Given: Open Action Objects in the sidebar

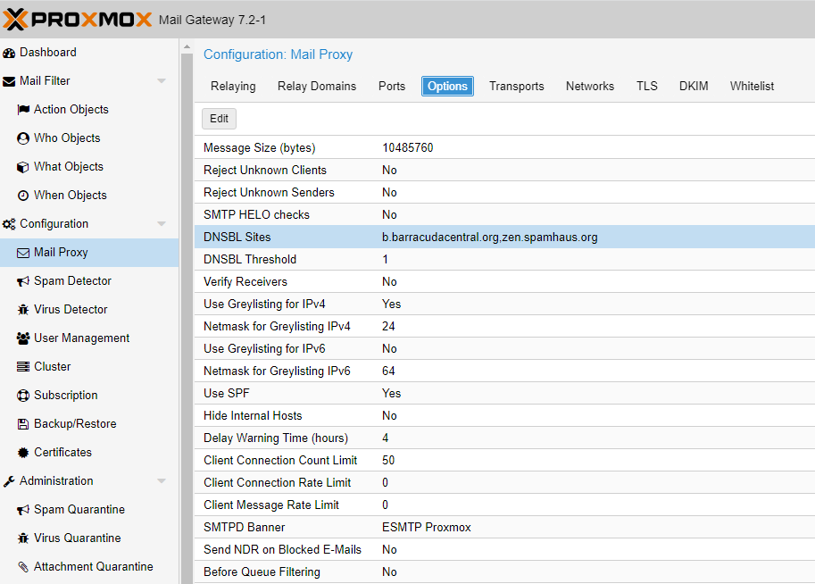Looking at the screenshot, I should pyautogui.click(x=89, y=110).
